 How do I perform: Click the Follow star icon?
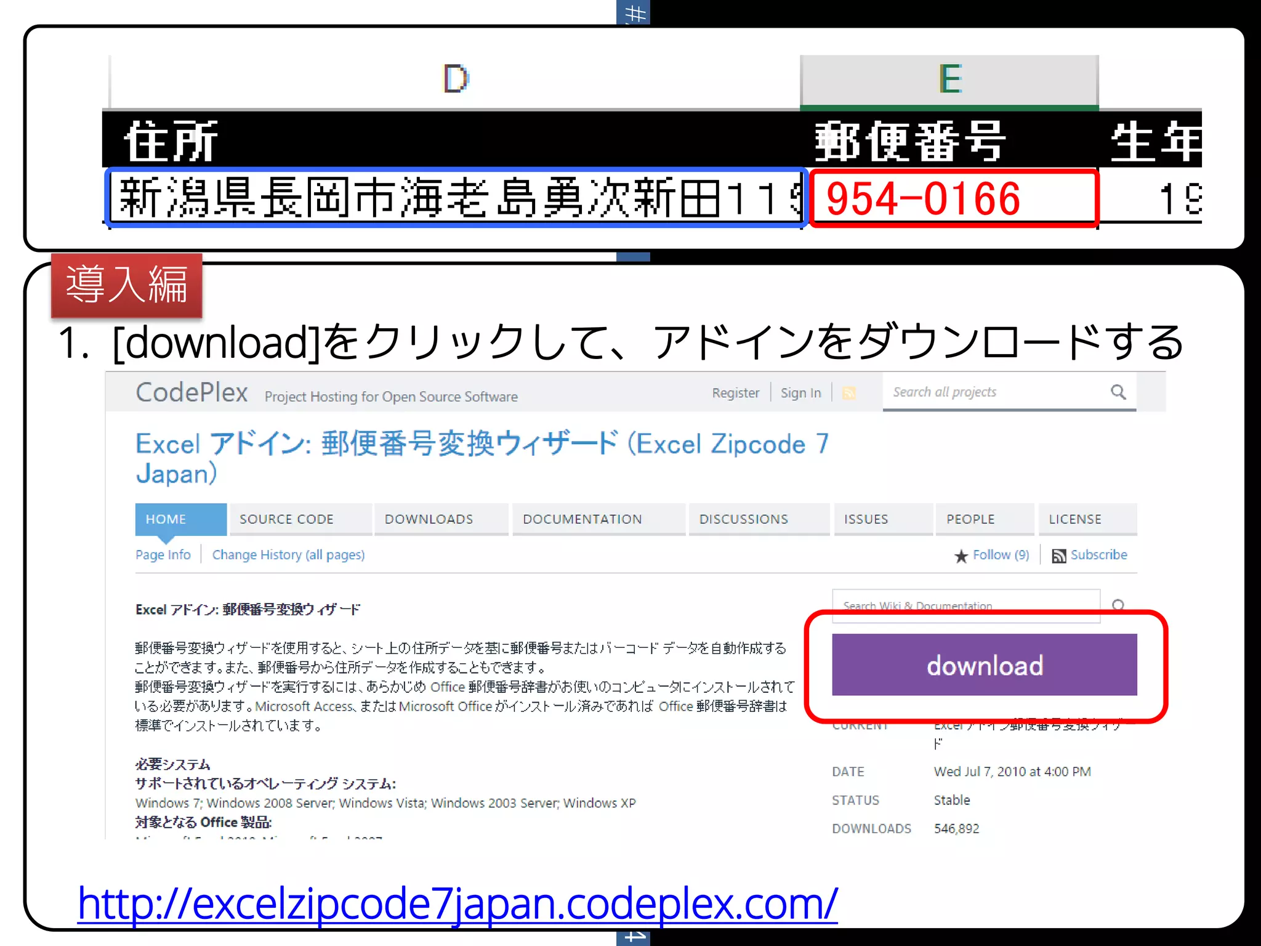961,556
